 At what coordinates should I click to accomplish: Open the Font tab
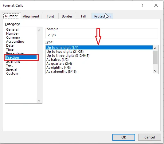(x=50, y=16)
